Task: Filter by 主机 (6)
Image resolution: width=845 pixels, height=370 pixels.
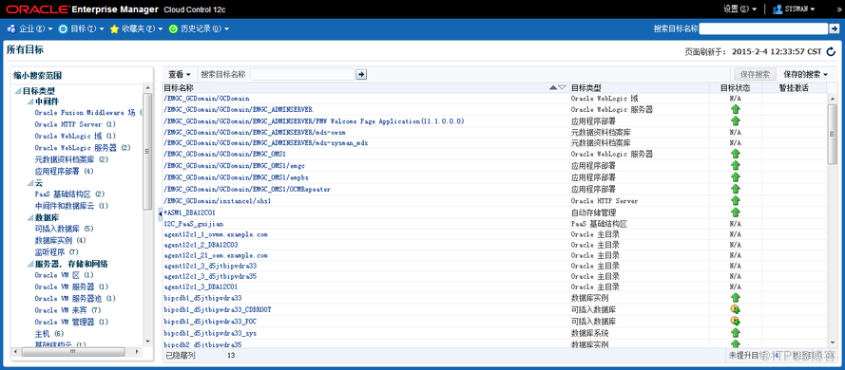Action: (49, 334)
